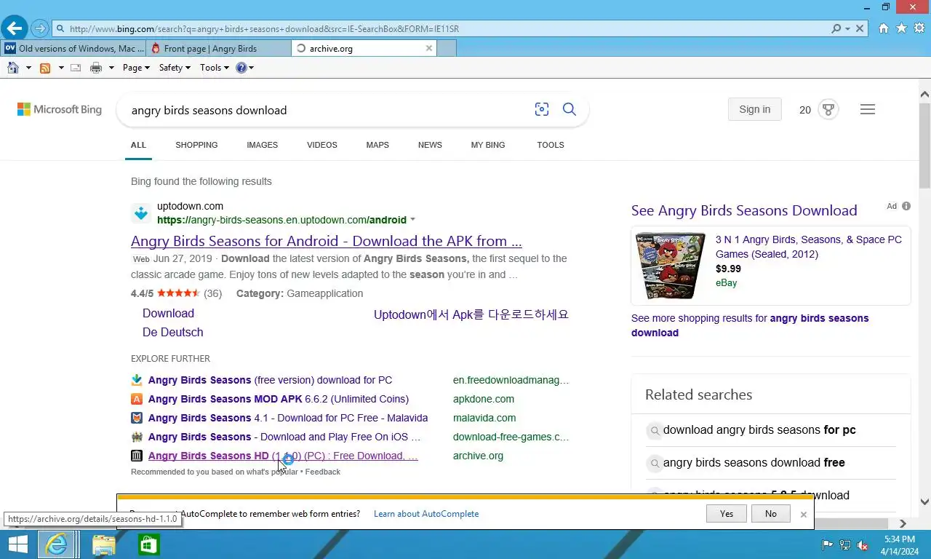931x559 pixels.
Task: Stop loading with the address bar X
Action: pos(860,29)
